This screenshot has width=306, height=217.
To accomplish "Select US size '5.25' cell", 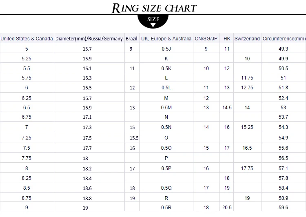I will click(x=27, y=59).
